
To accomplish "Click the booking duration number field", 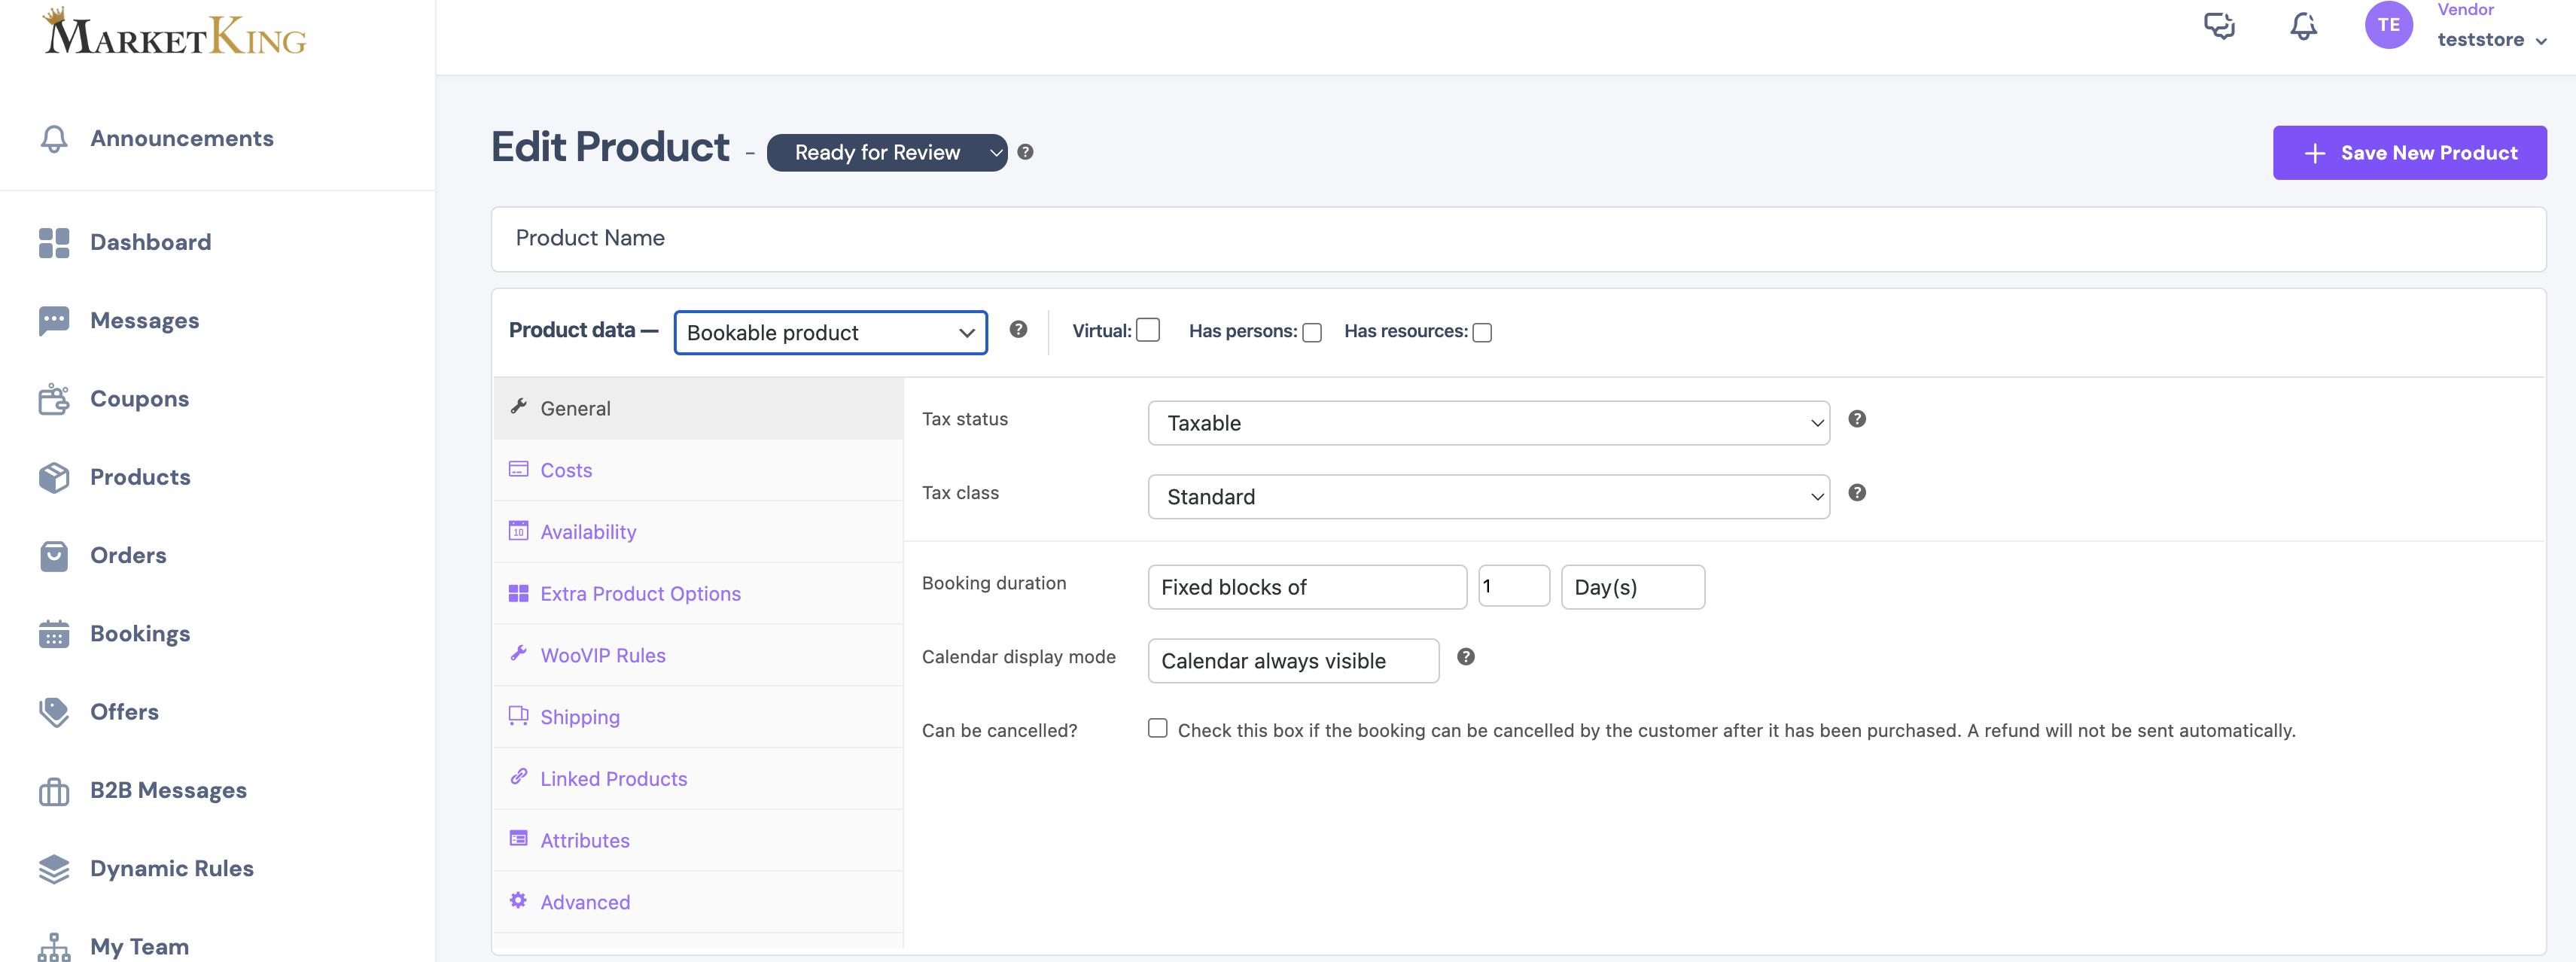I will tap(1514, 586).
